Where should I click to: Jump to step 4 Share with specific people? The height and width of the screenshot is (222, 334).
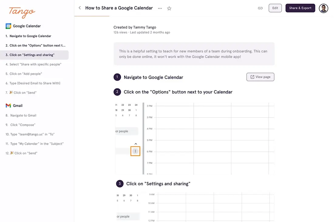click(33, 64)
